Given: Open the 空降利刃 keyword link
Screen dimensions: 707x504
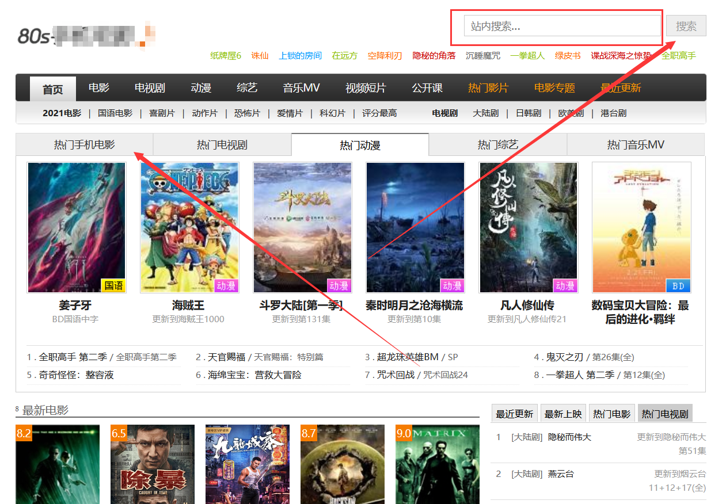Looking at the screenshot, I should [x=385, y=56].
